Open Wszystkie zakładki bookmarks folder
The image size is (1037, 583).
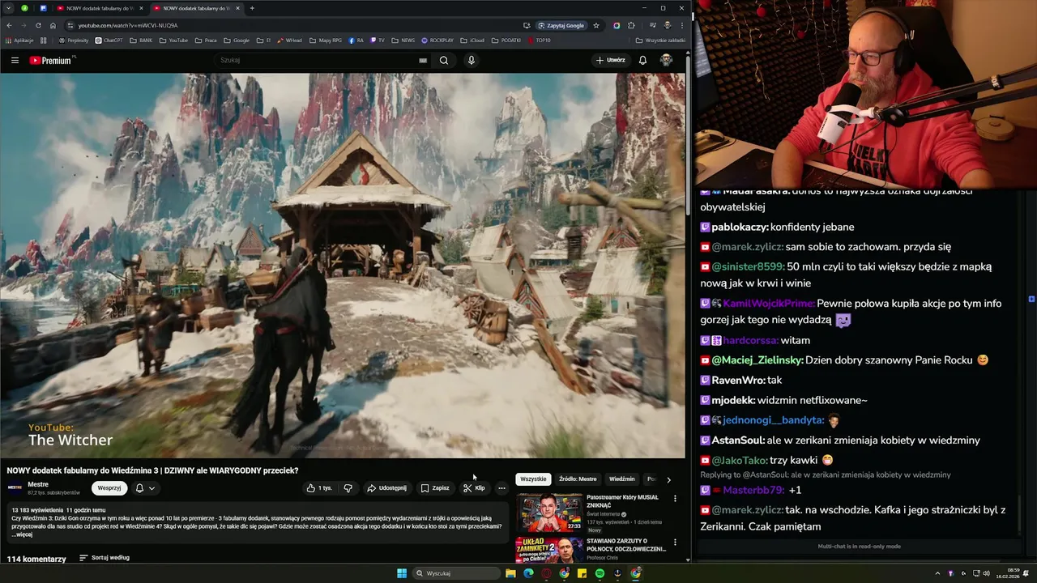(x=660, y=40)
